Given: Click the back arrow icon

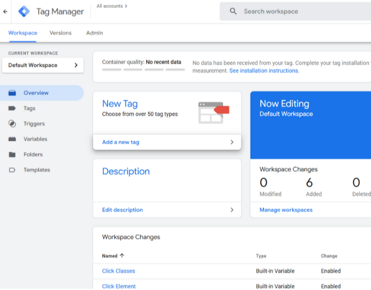Looking at the screenshot, I should [5, 11].
